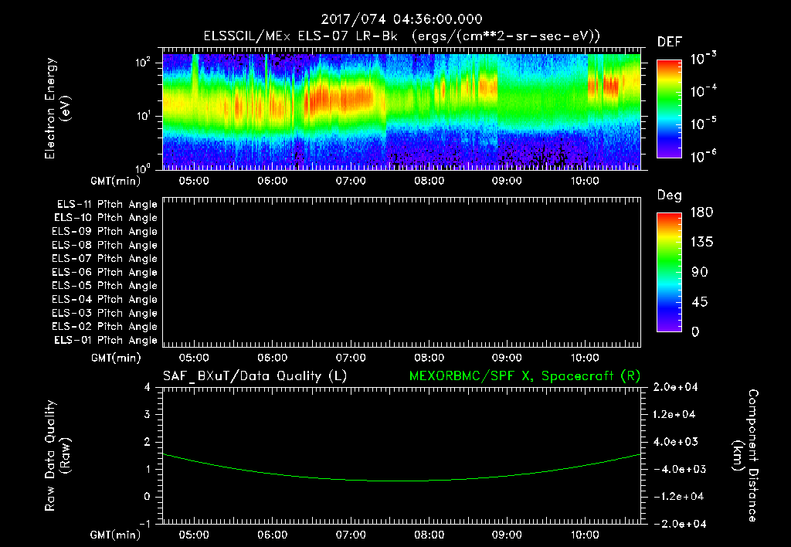Screen dimensions: 791x547
Task: Click the 90 degree color bar tick
Action: 700,273
